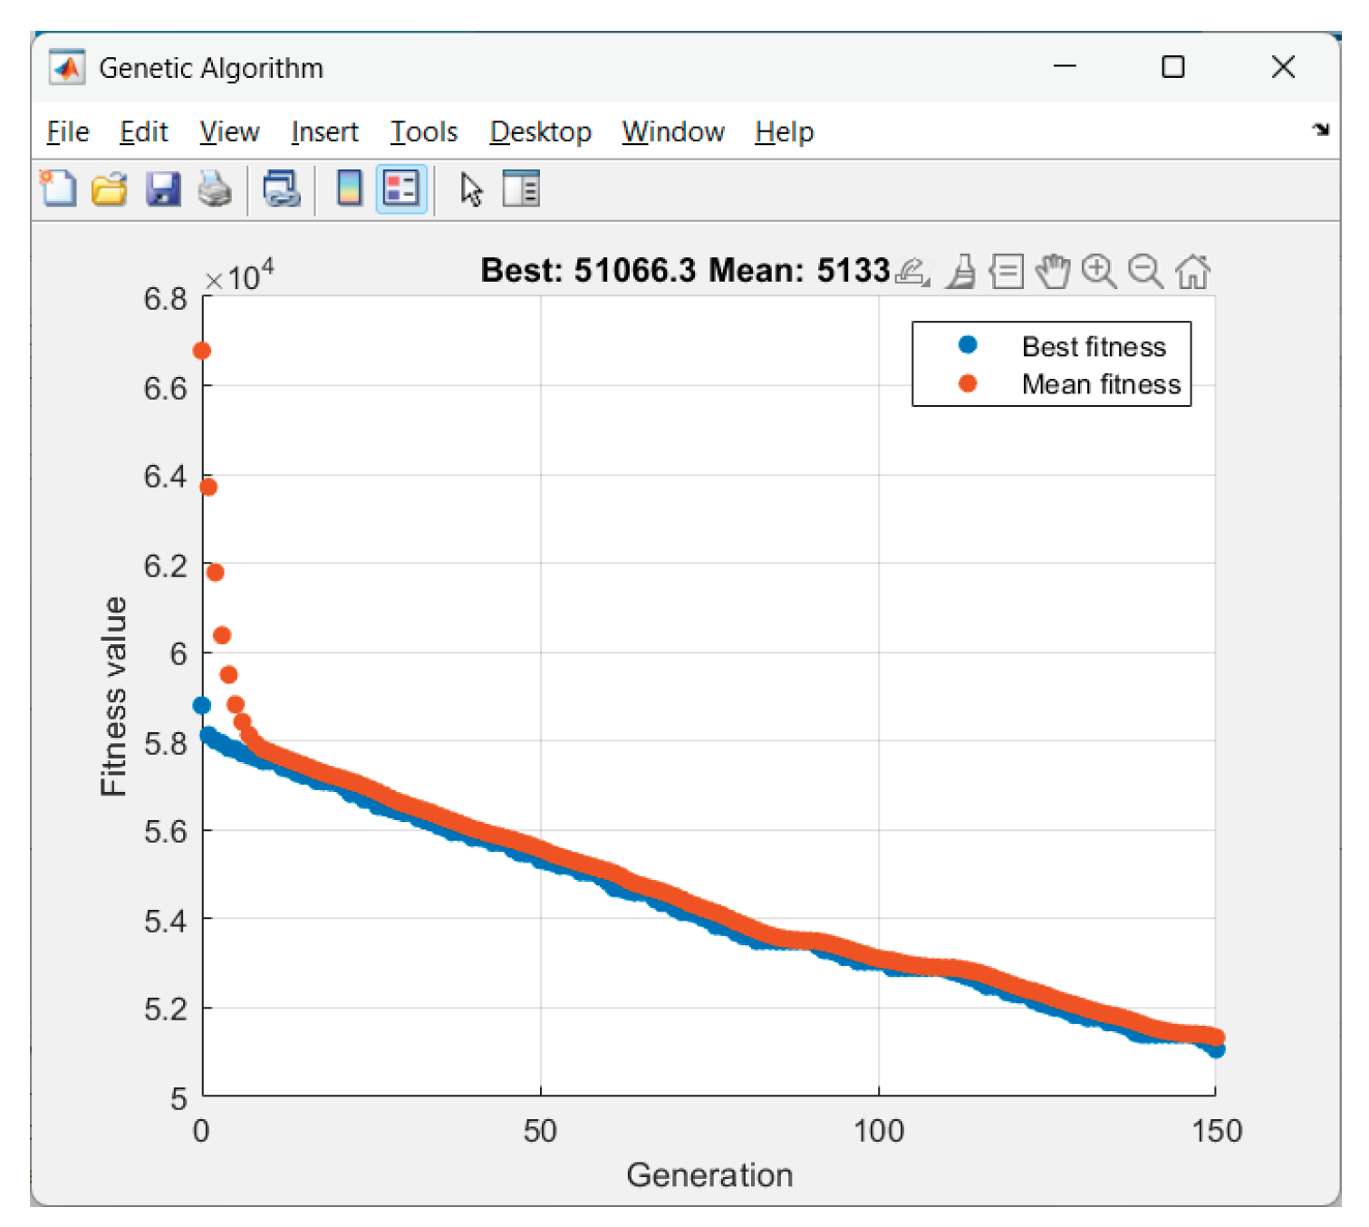Restore the view with the home icon

click(1192, 271)
